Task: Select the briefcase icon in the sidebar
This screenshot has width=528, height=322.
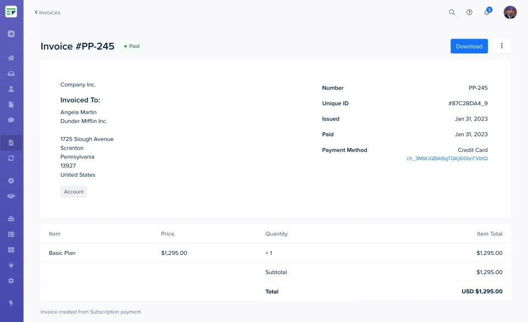Action: 11,218
